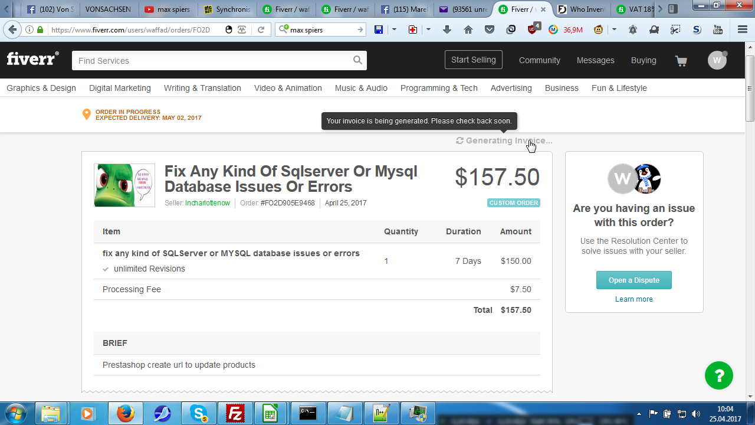Open Skype from the taskbar
The width and height of the screenshot is (755, 425).
click(199, 414)
